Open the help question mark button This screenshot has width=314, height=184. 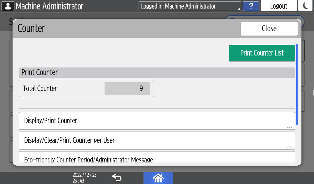pyautogui.click(x=251, y=6)
